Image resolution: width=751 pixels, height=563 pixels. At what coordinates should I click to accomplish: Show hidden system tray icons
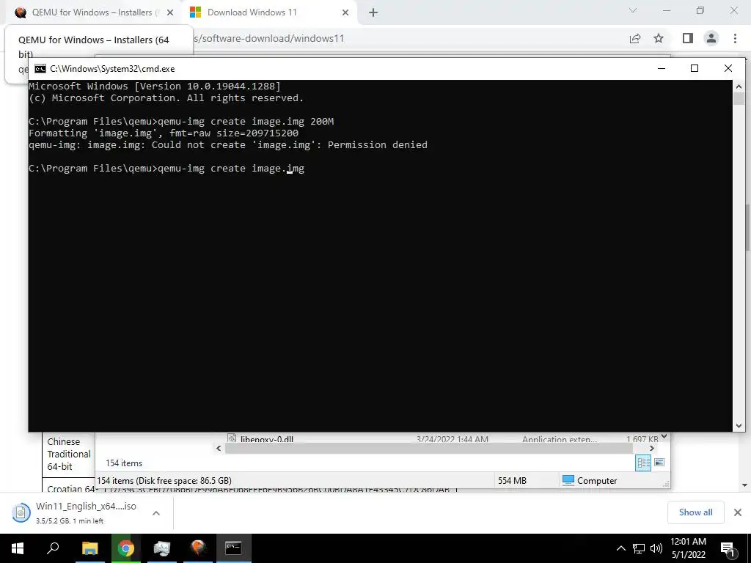point(620,548)
